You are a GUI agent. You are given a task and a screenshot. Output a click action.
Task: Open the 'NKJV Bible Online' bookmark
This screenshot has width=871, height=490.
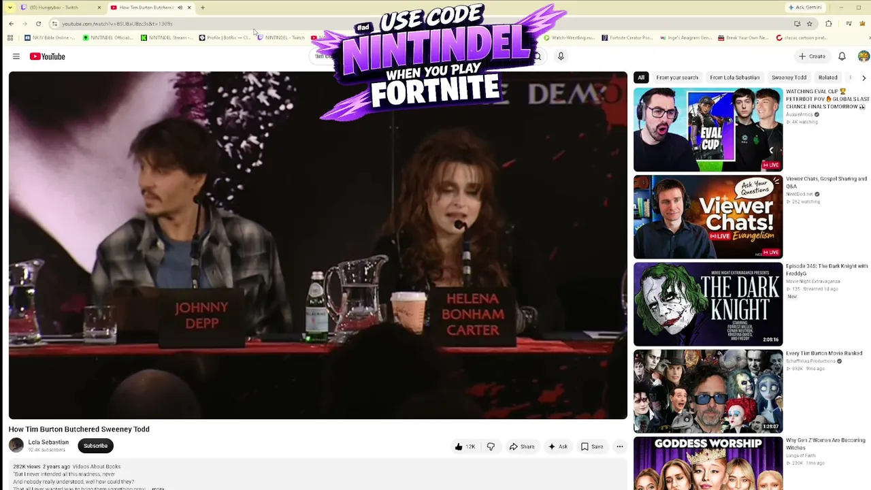point(50,38)
